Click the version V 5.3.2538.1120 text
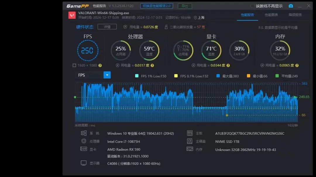The height and width of the screenshot is (177, 316). 121,6
